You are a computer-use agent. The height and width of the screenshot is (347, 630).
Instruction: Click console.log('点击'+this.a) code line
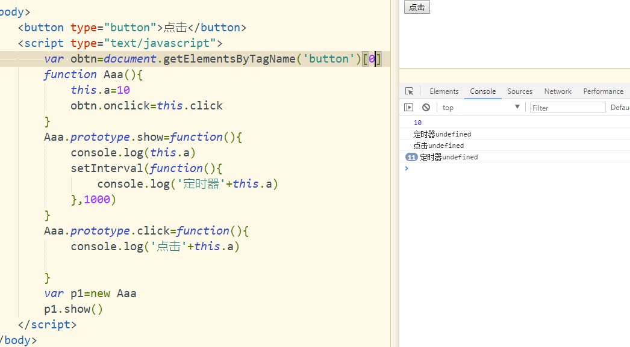click(x=155, y=247)
